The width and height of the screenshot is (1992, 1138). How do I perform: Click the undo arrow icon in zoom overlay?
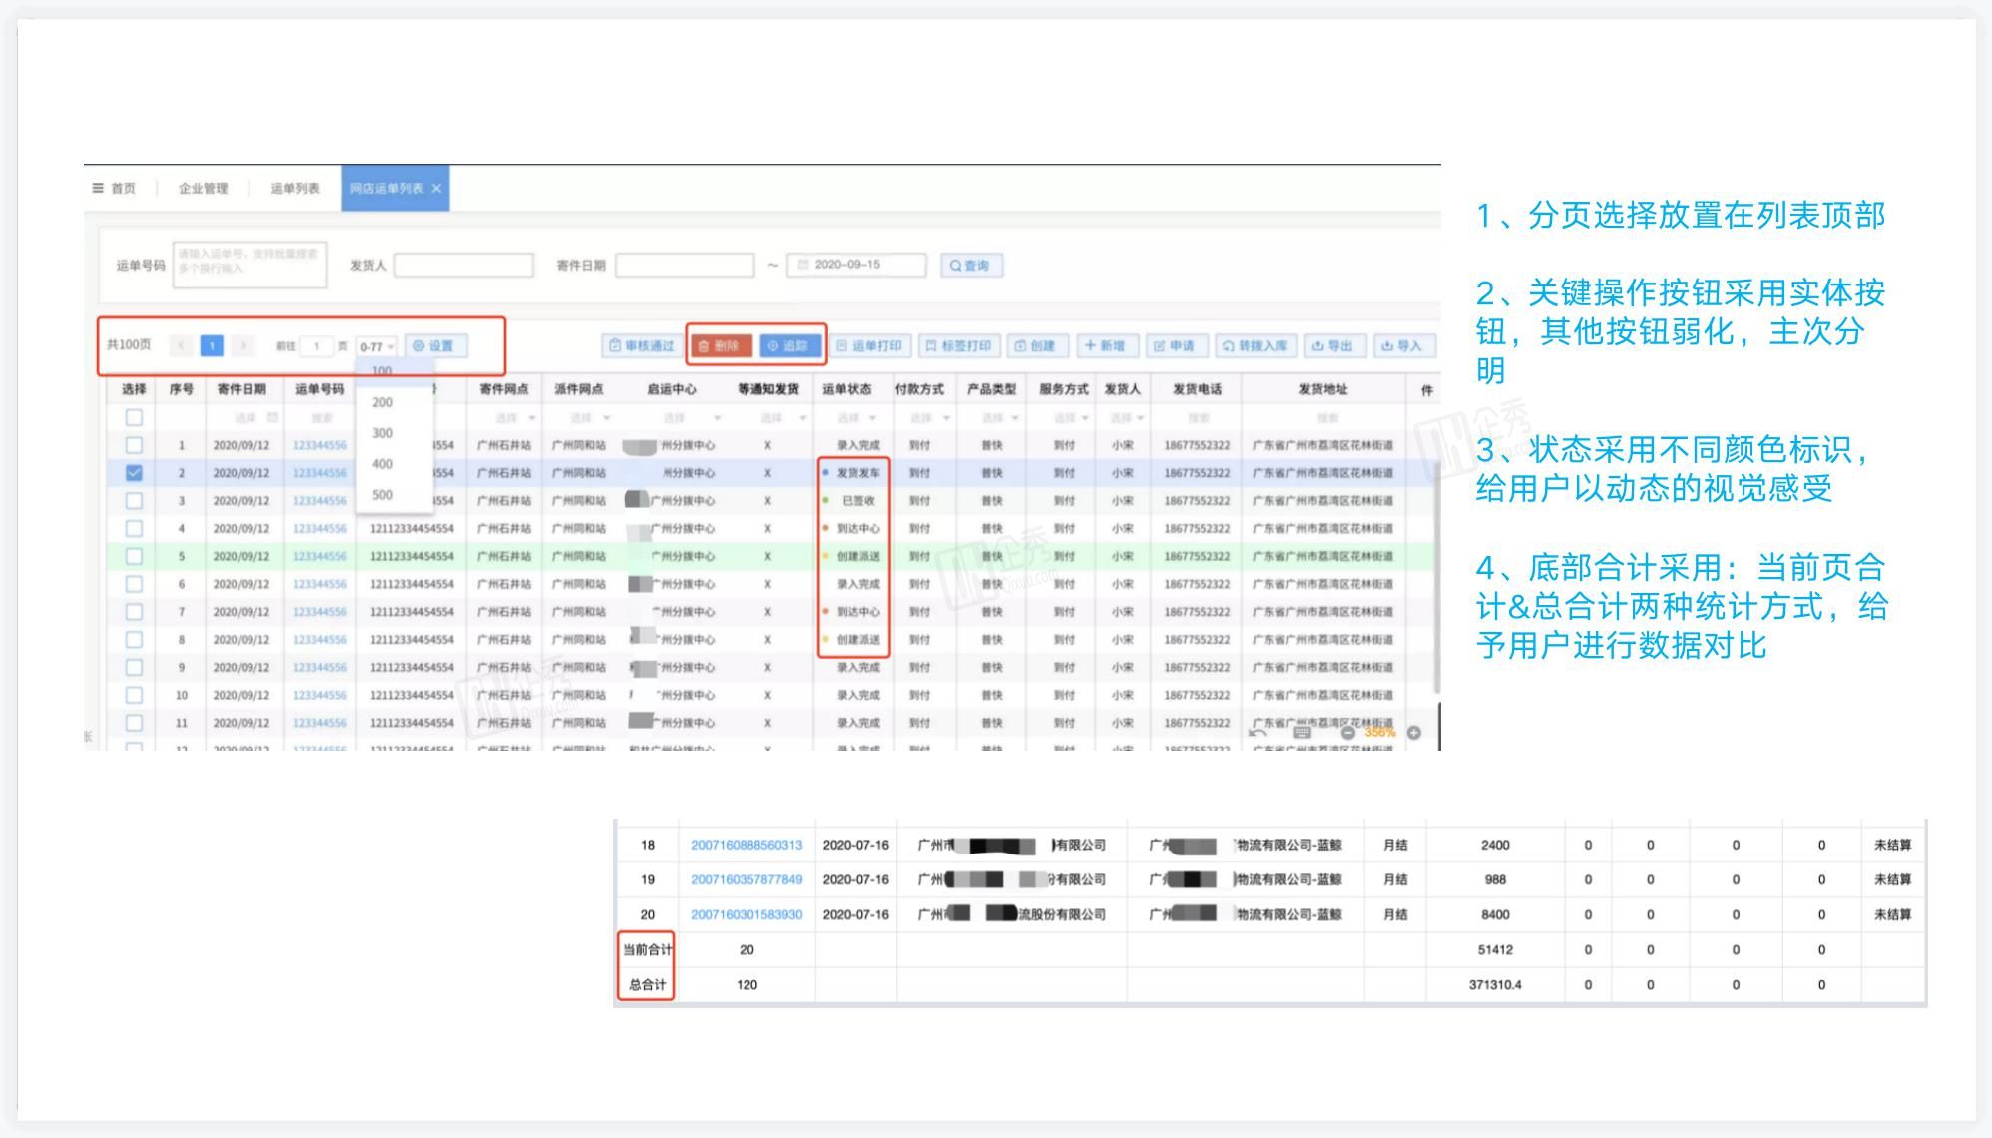coord(1258,733)
